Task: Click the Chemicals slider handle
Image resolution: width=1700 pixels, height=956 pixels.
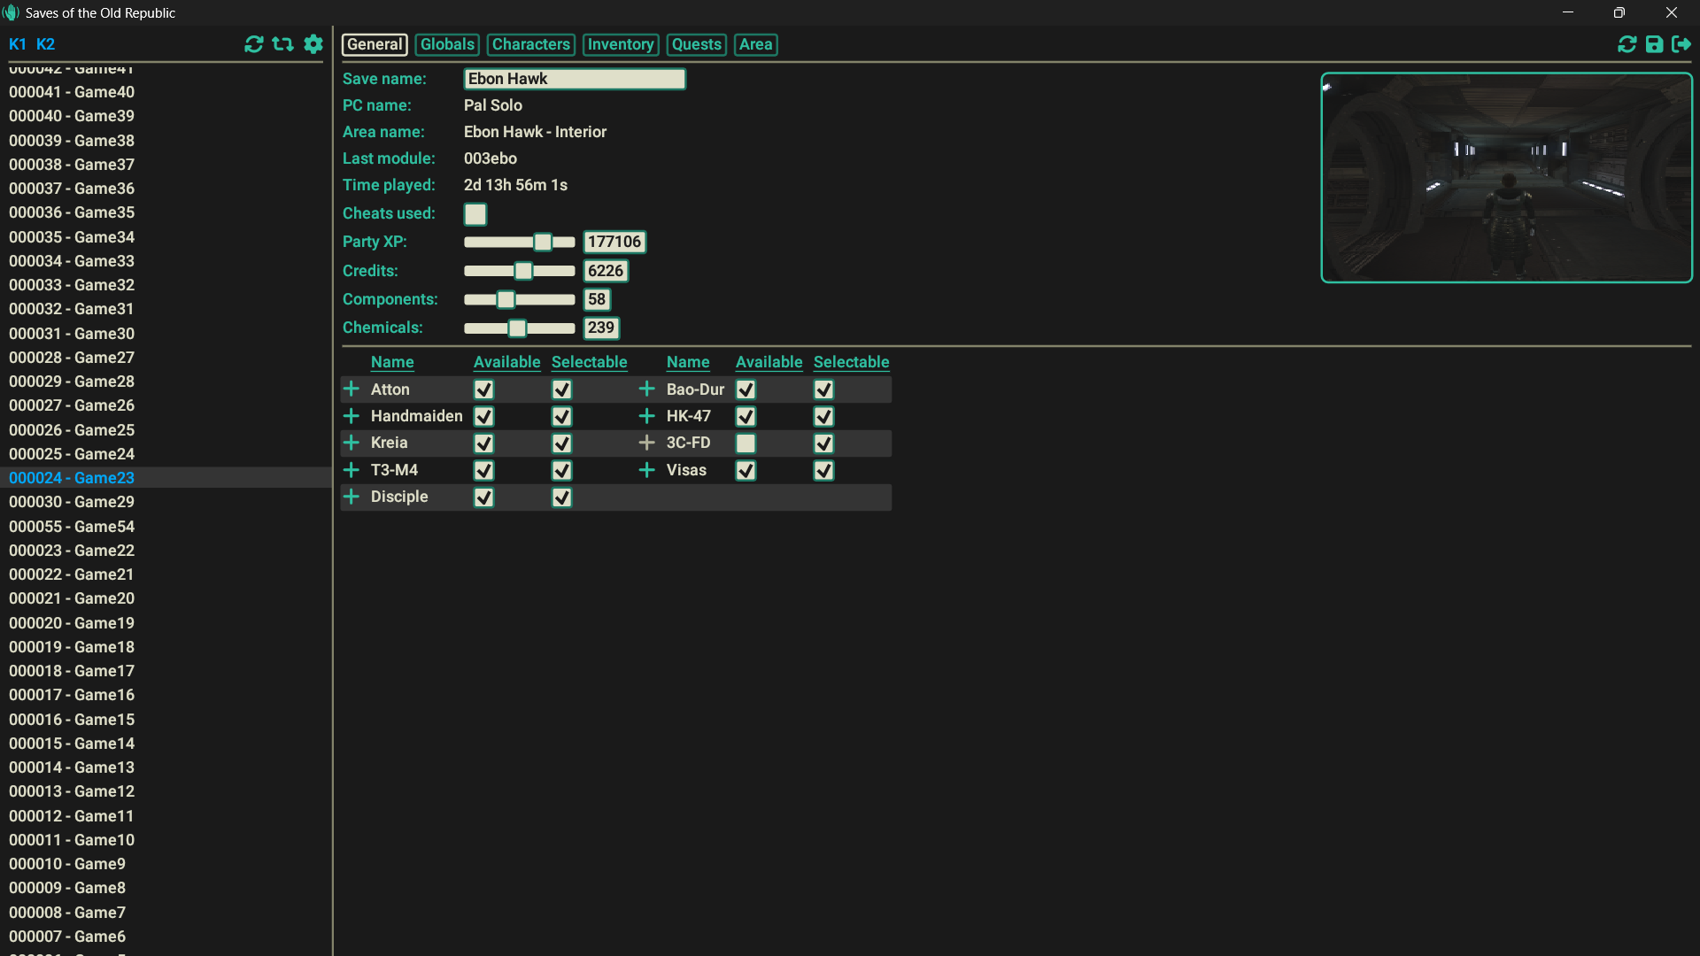Action: tap(517, 328)
